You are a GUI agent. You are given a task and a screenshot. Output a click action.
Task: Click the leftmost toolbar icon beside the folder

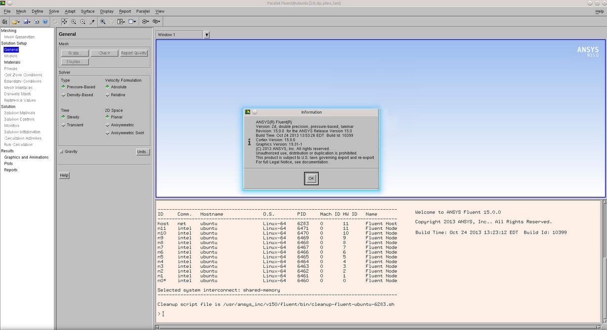[x=4, y=22]
